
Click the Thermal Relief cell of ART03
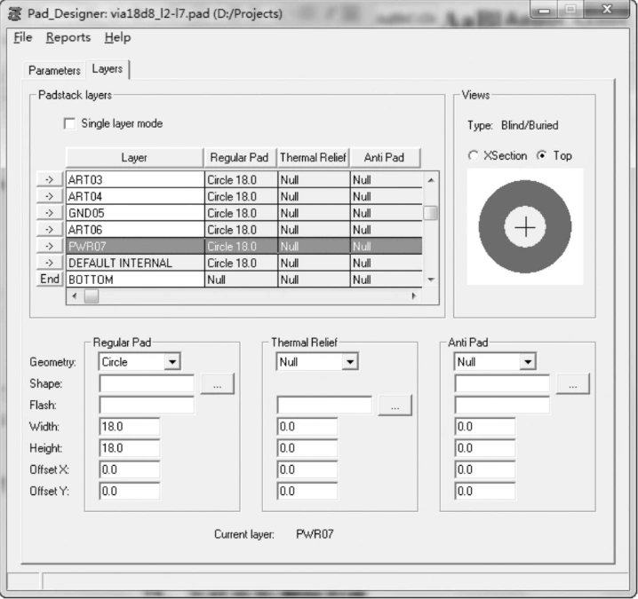tap(314, 179)
